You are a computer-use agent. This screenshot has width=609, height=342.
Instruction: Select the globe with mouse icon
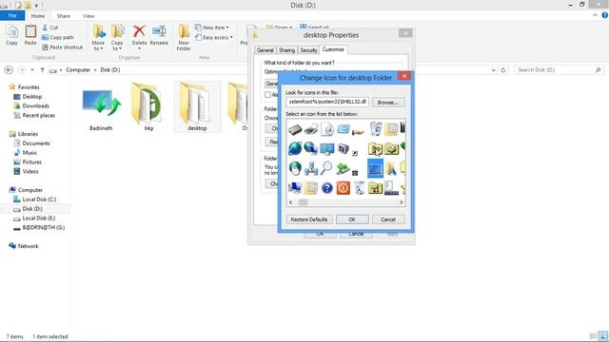(x=295, y=168)
